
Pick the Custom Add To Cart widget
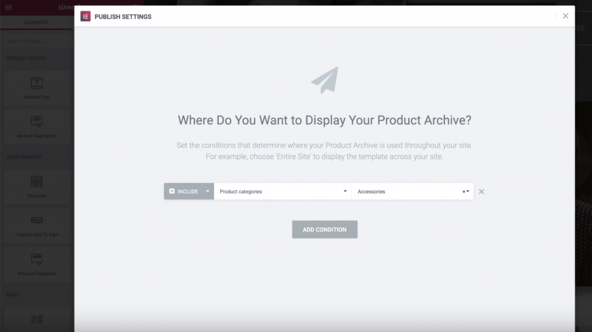click(36, 225)
